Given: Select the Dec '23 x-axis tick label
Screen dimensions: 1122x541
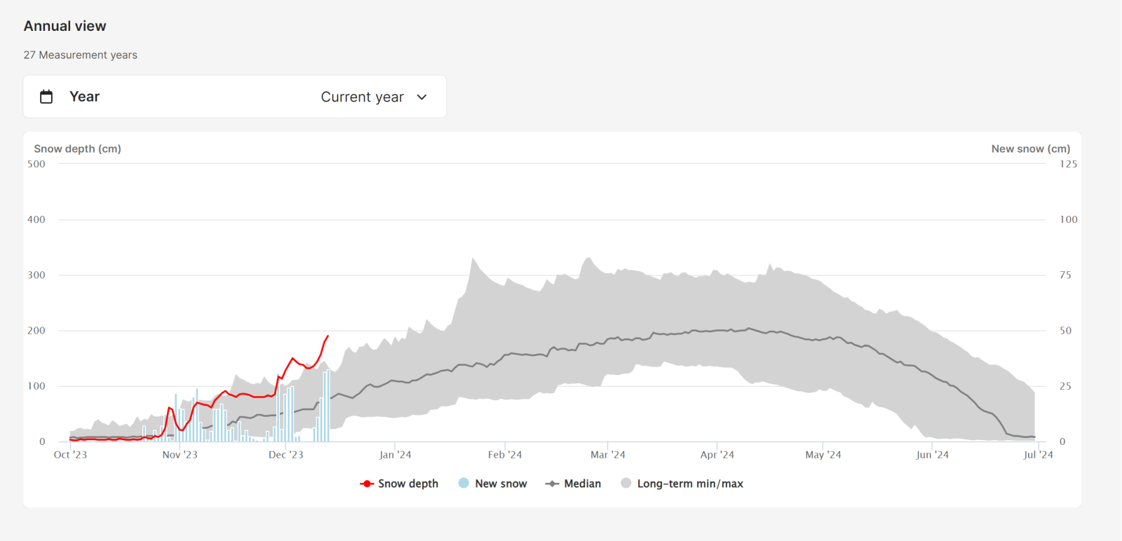Looking at the screenshot, I should coord(286,455).
